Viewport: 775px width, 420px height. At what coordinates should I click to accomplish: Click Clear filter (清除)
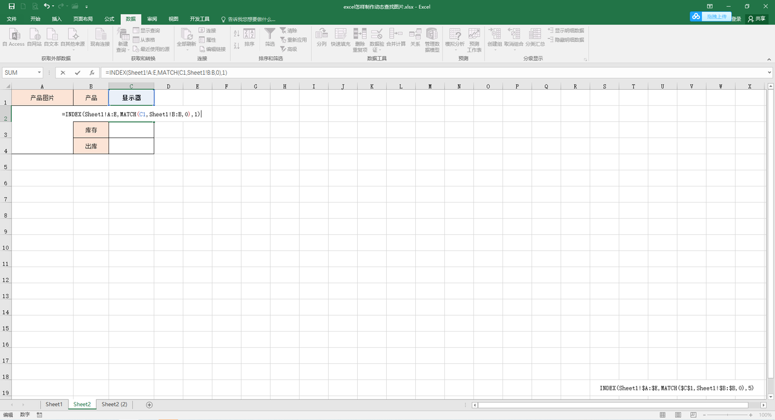click(x=289, y=30)
